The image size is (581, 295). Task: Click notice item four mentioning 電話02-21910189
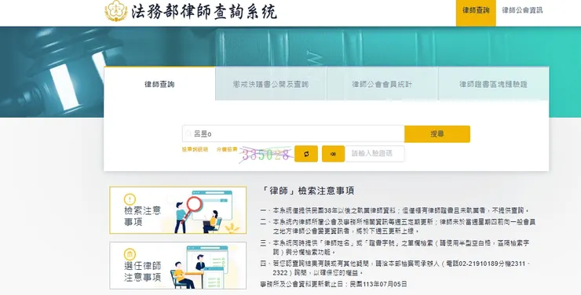point(396,268)
